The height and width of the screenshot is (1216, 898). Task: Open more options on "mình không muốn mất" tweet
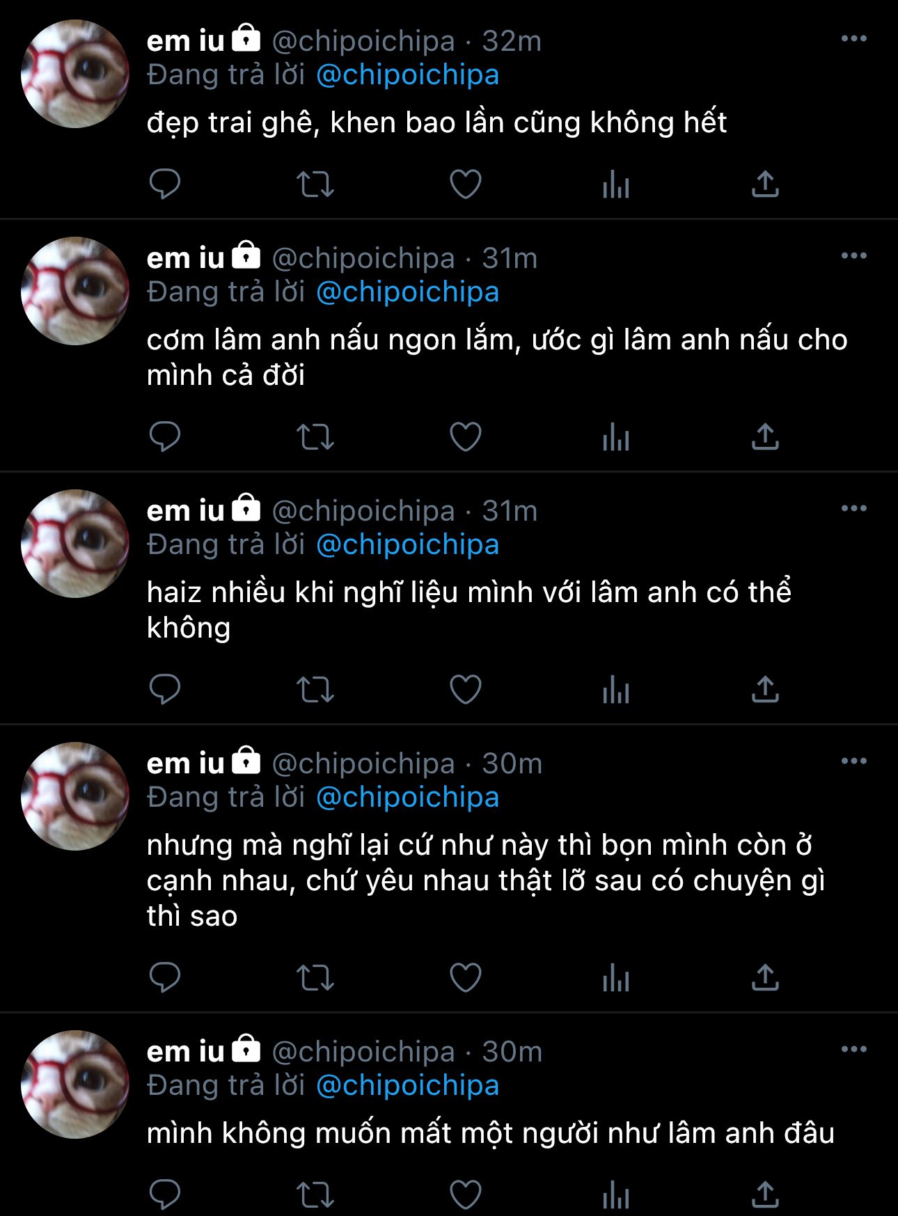point(854,1049)
